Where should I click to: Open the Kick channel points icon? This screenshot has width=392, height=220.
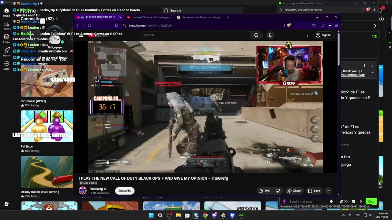[x=343, y=201]
